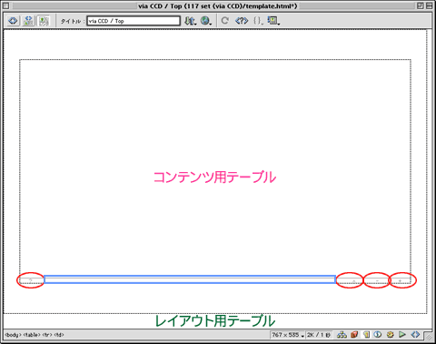This screenshot has width=436, height=344.
Task: Open the File Management menu
Action: pyautogui.click(x=191, y=21)
